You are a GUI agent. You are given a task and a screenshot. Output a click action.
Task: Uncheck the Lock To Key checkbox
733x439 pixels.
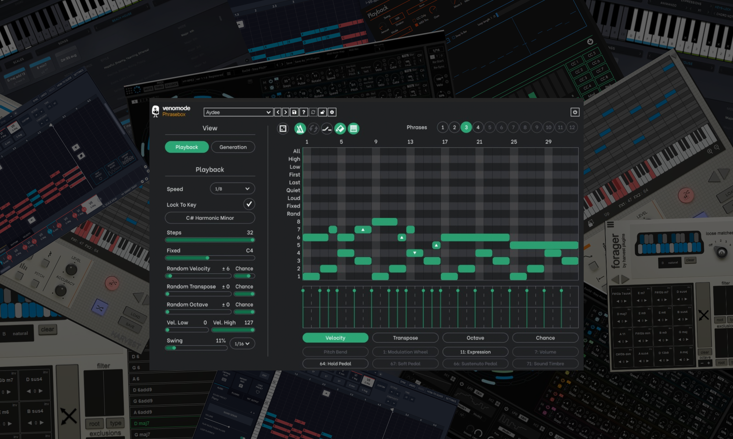(x=249, y=204)
